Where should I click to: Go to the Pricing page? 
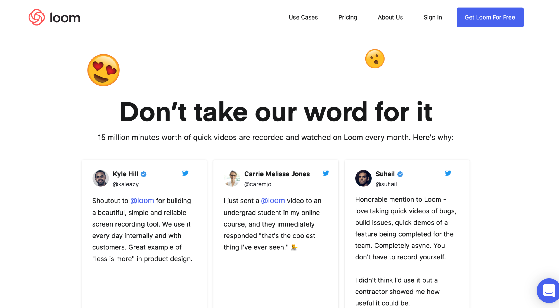348,17
